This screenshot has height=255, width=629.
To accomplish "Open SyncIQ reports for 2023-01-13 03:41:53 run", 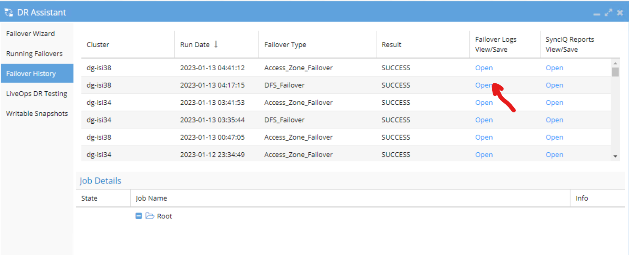I will [x=554, y=103].
